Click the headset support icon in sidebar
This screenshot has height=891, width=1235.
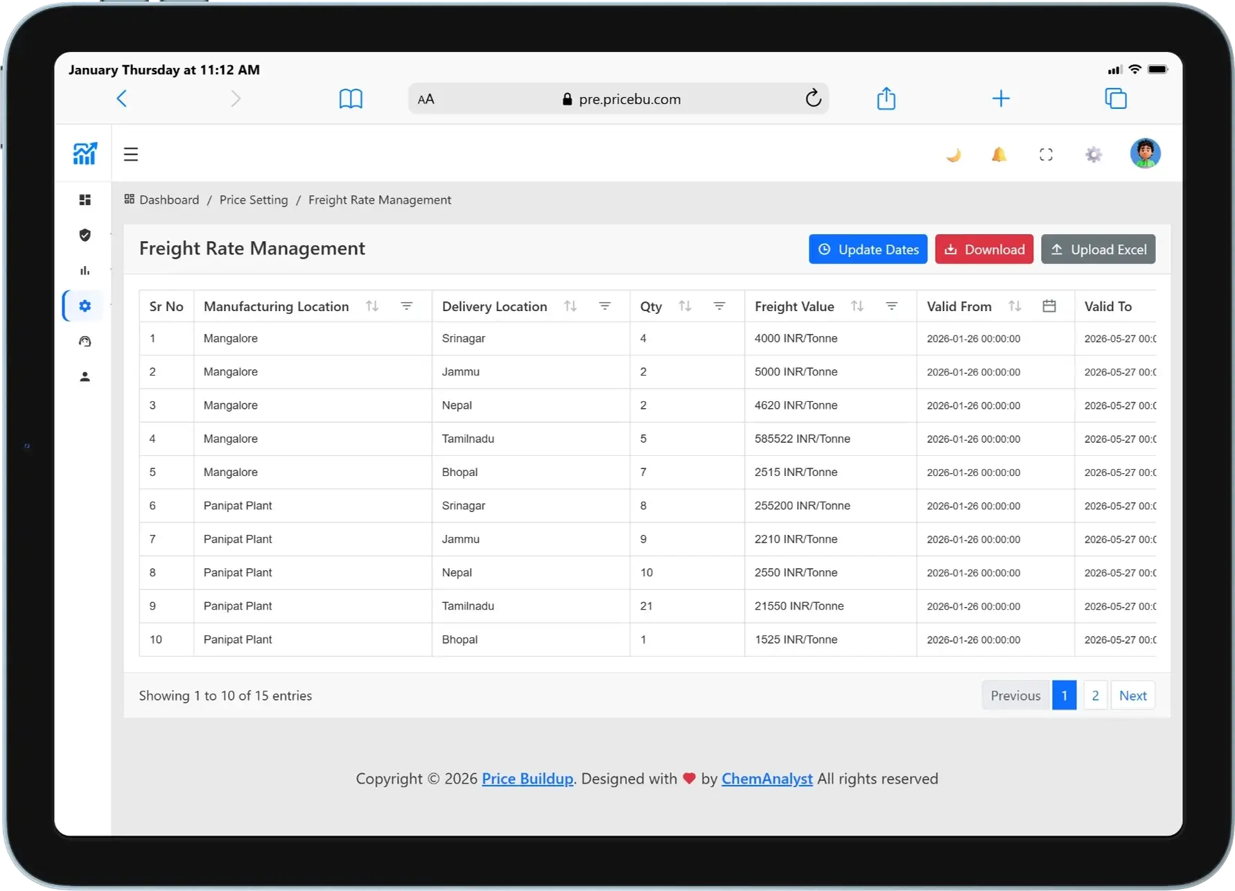point(85,342)
